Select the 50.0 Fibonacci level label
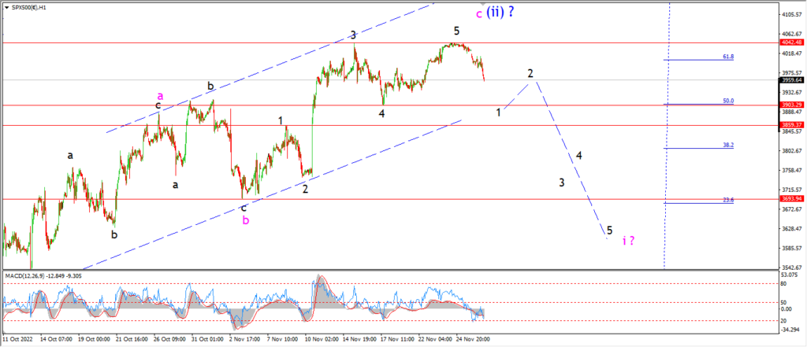The width and height of the screenshot is (807, 347). coord(727,101)
